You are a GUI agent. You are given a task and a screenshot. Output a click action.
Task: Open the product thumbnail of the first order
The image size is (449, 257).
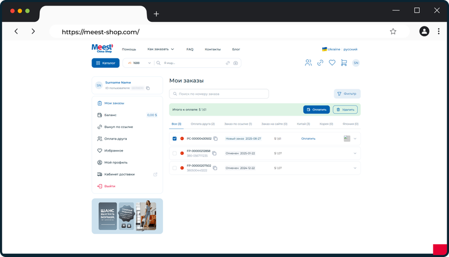tap(347, 139)
